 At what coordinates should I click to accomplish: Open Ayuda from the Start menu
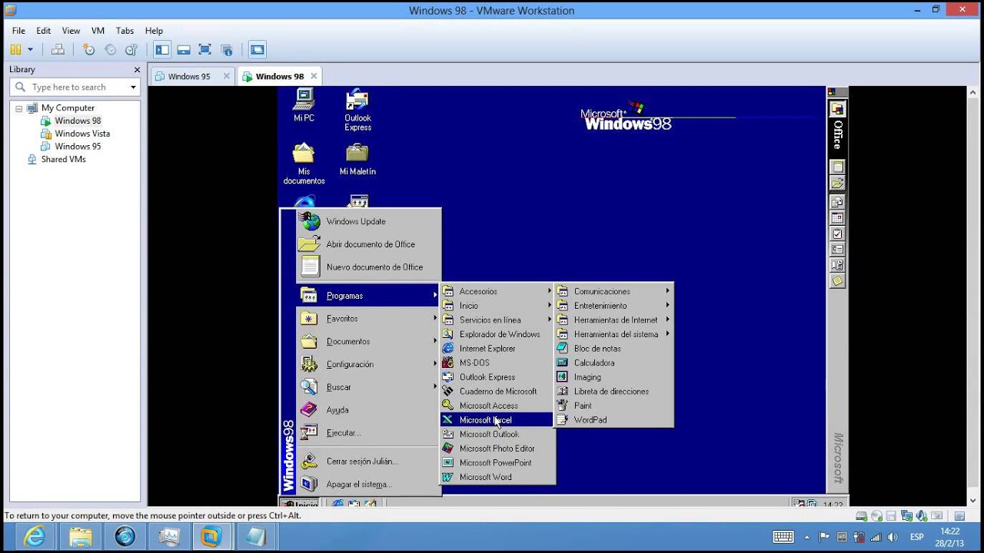pos(369,410)
